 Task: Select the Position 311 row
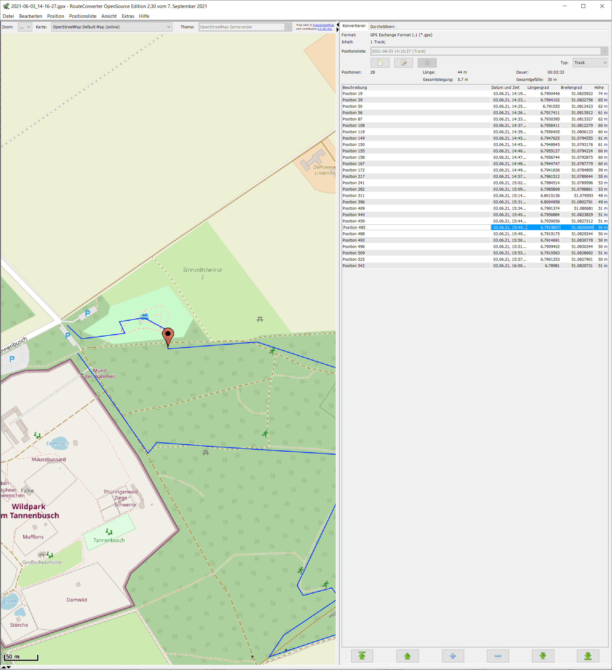pos(416,195)
